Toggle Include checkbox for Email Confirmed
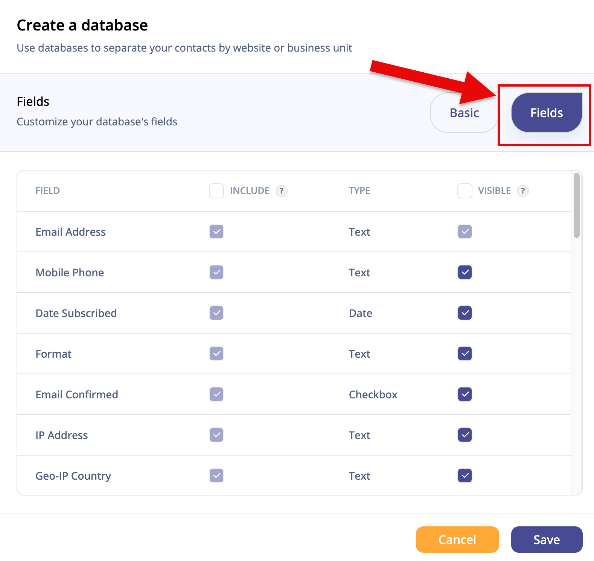This screenshot has height=561, width=594. coord(216,394)
